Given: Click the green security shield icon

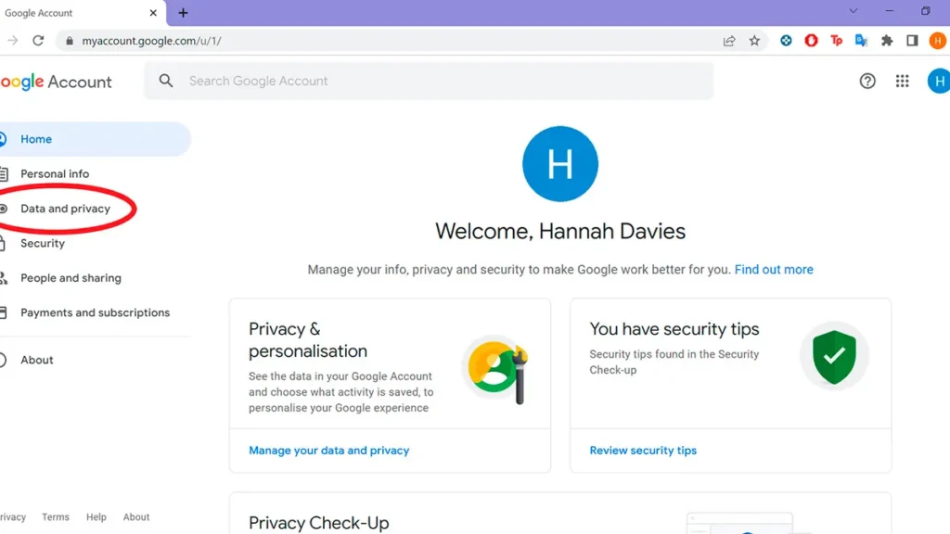Looking at the screenshot, I should click(834, 357).
